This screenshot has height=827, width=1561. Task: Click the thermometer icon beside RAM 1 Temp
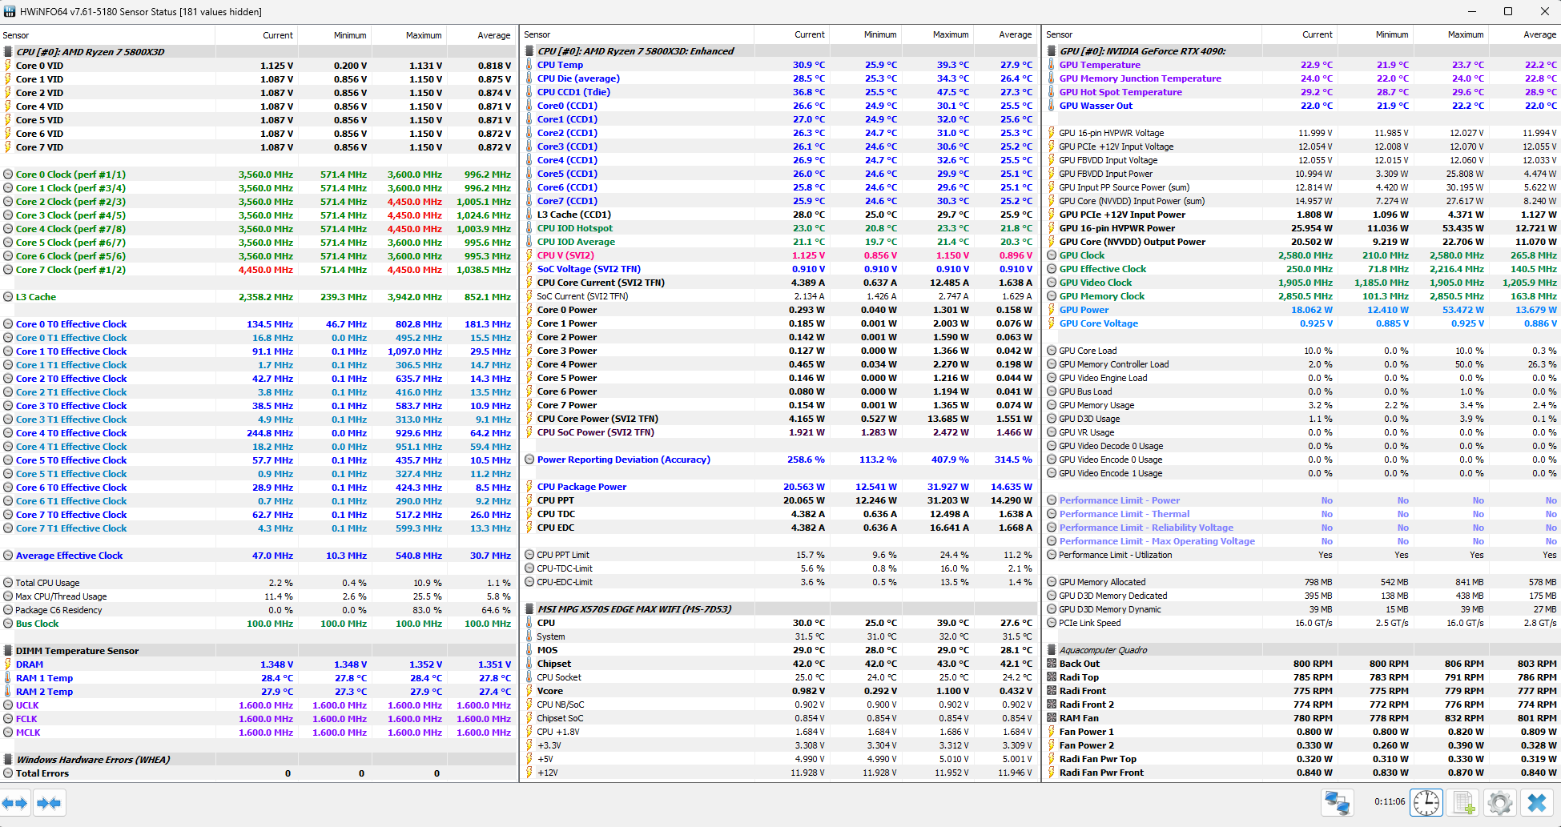point(8,678)
